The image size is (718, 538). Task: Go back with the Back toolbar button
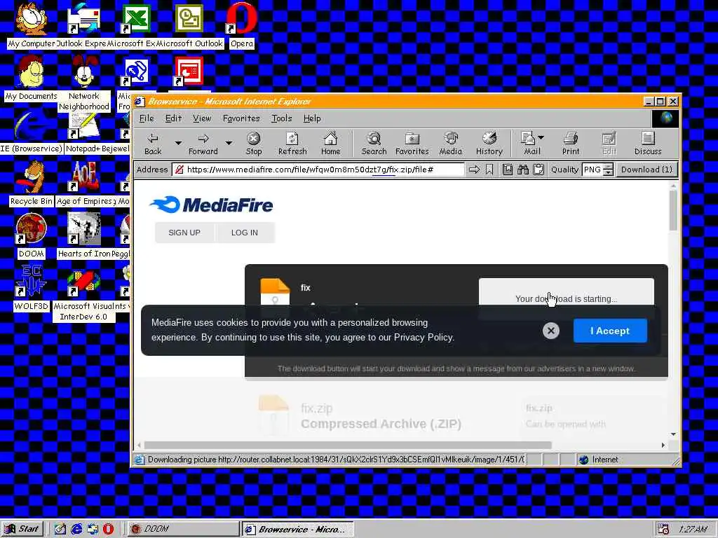153,144
